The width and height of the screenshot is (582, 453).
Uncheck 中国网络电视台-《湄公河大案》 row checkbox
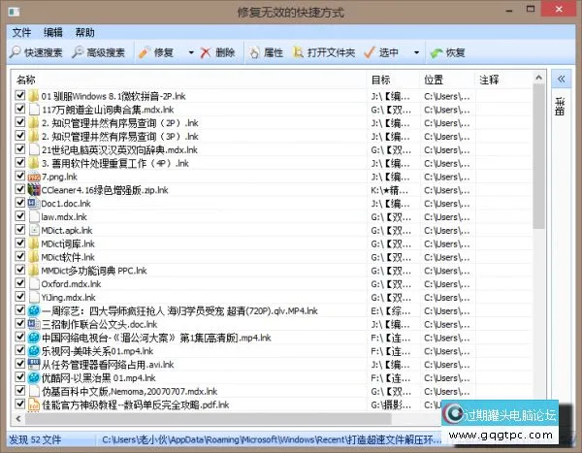pos(20,337)
